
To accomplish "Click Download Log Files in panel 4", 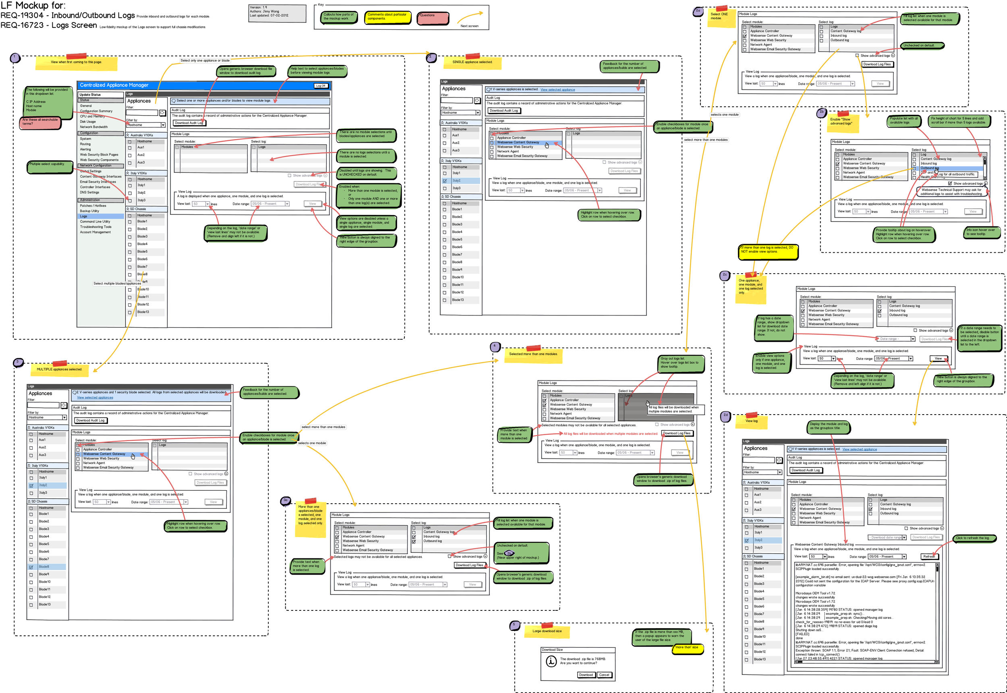I will [677, 434].
